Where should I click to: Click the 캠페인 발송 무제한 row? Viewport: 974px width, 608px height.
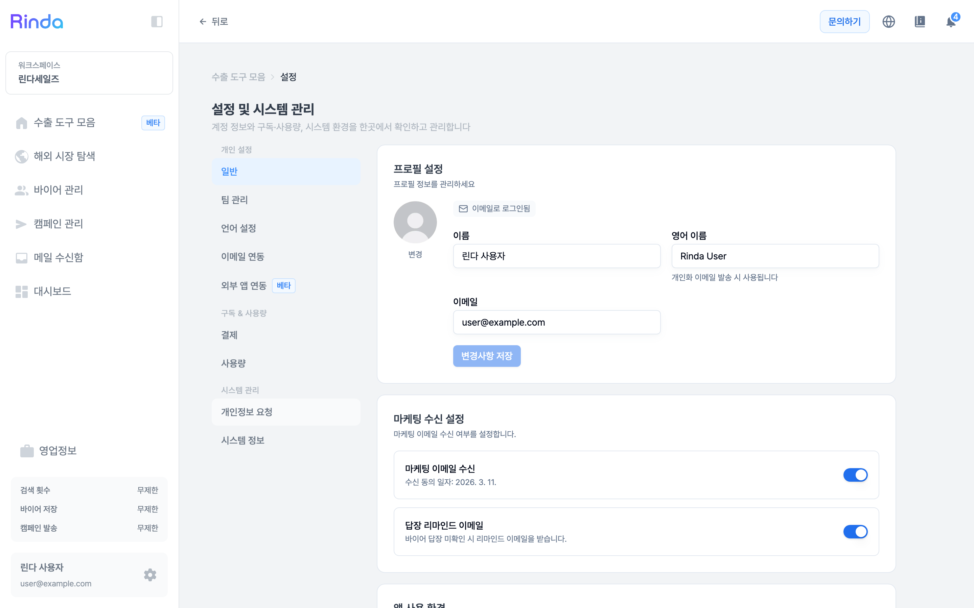point(89,528)
